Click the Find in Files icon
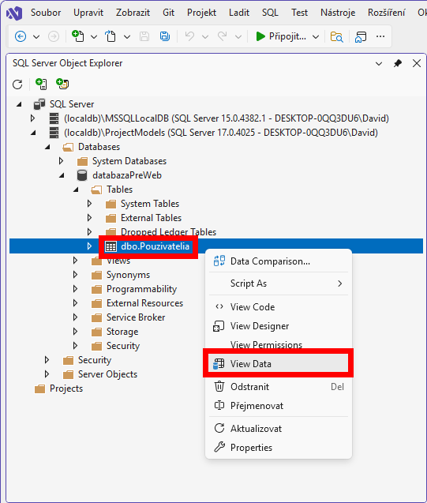The height and width of the screenshot is (503, 427). pyautogui.click(x=336, y=36)
